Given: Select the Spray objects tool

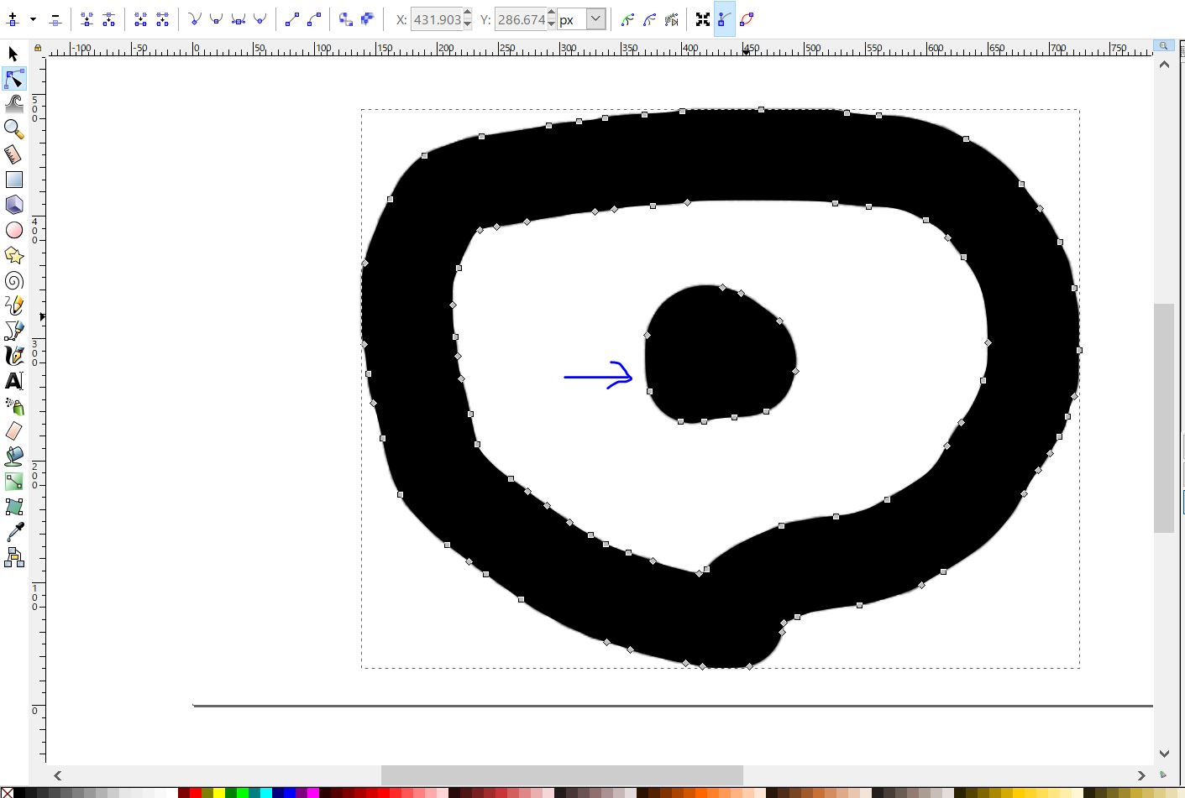Looking at the screenshot, I should click(13, 406).
